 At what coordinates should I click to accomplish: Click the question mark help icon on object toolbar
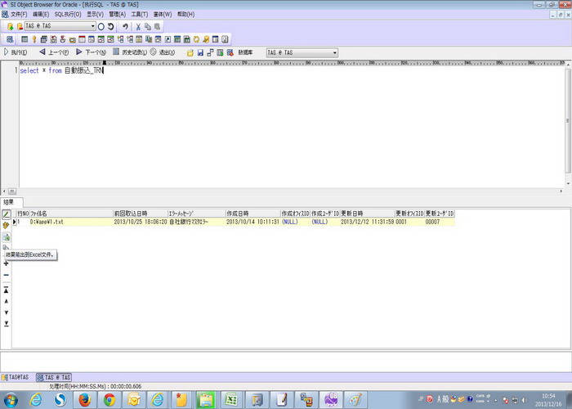point(225,39)
